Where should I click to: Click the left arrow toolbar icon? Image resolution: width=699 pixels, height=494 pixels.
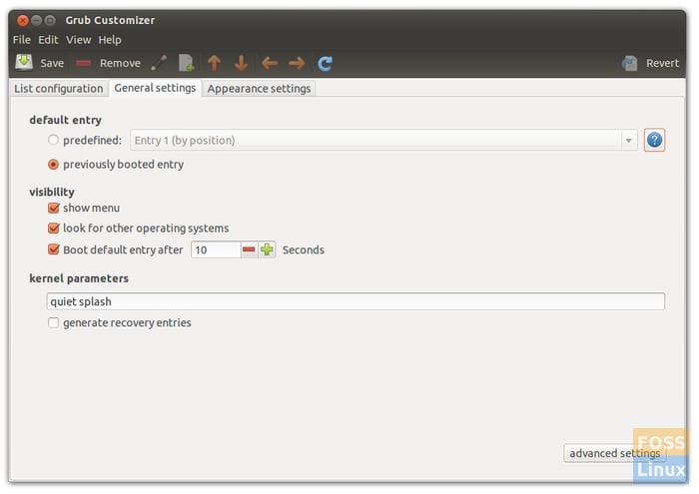pos(270,63)
